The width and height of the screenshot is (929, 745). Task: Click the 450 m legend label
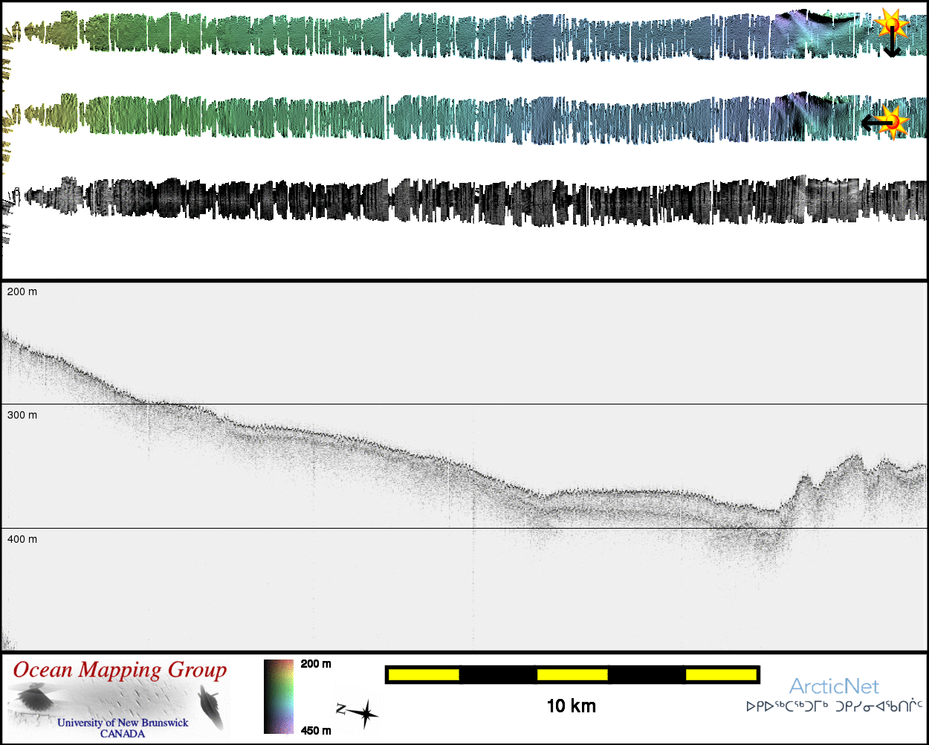point(317,731)
